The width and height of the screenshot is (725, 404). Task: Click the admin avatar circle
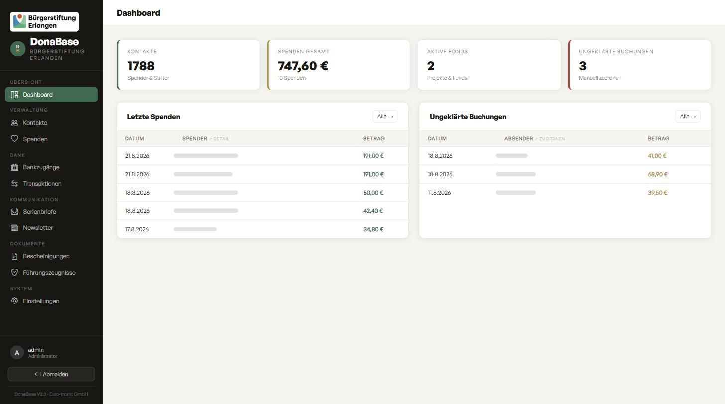click(17, 352)
